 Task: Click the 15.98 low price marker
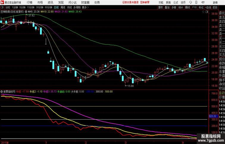tap(130, 86)
